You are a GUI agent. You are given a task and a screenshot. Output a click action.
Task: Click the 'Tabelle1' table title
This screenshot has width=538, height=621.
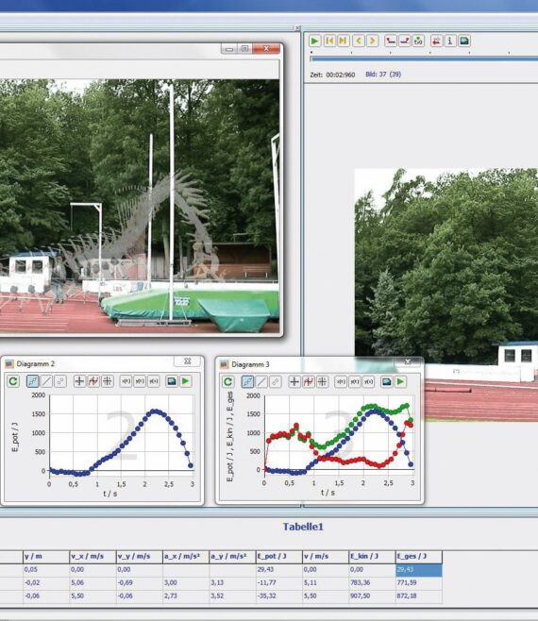coord(303,527)
